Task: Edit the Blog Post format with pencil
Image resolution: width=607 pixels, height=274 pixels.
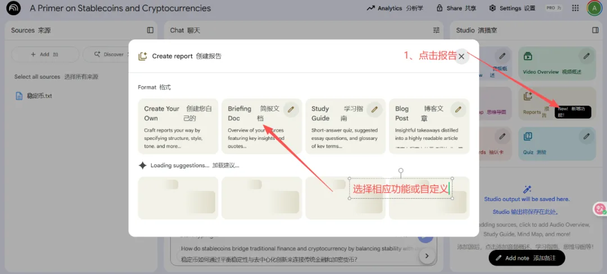Action: click(459, 109)
